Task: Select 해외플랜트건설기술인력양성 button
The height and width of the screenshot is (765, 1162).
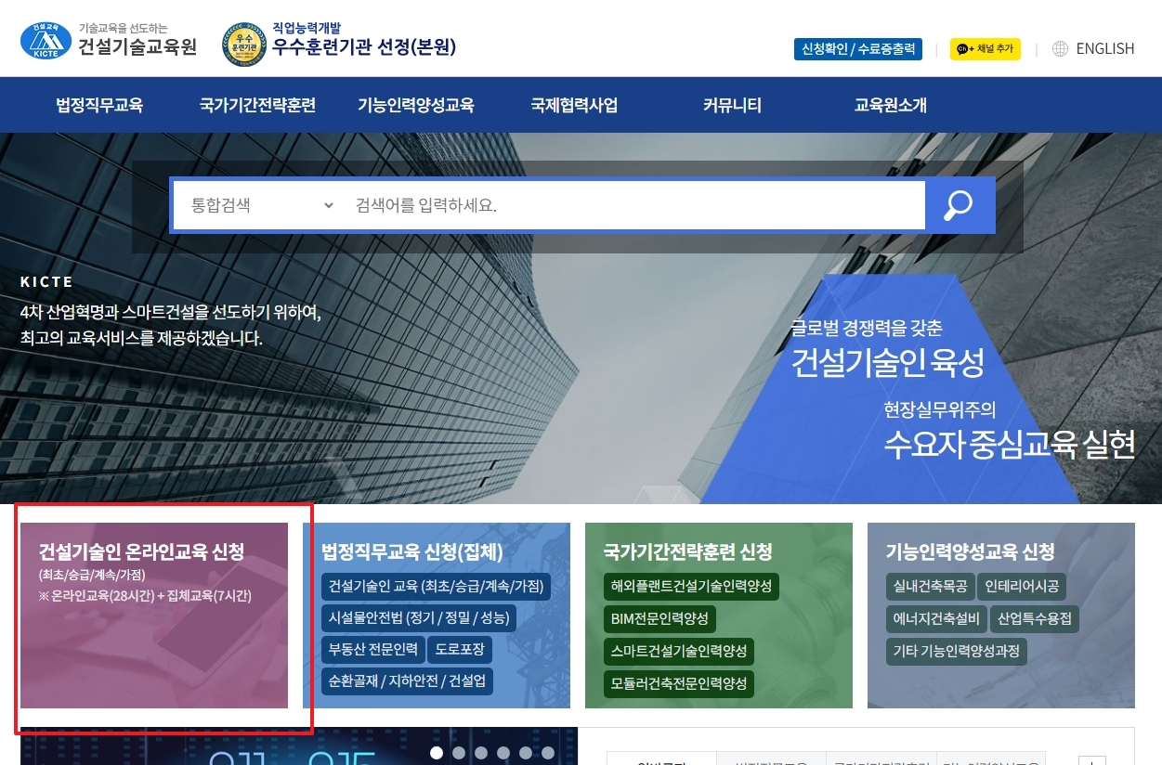Action: [x=691, y=587]
